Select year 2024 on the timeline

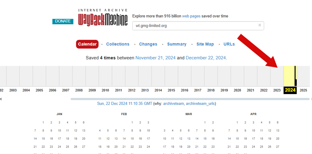tap(290, 90)
